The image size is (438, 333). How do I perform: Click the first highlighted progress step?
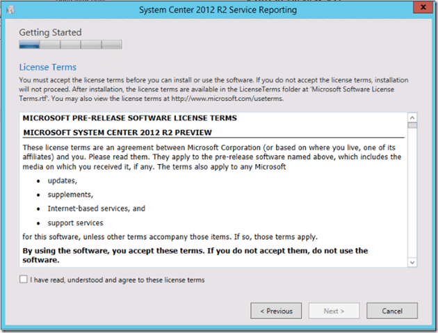(29, 45)
